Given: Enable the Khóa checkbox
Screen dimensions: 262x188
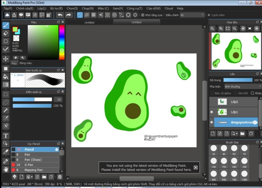Looking at the screenshot, I should [x=252, y=93].
